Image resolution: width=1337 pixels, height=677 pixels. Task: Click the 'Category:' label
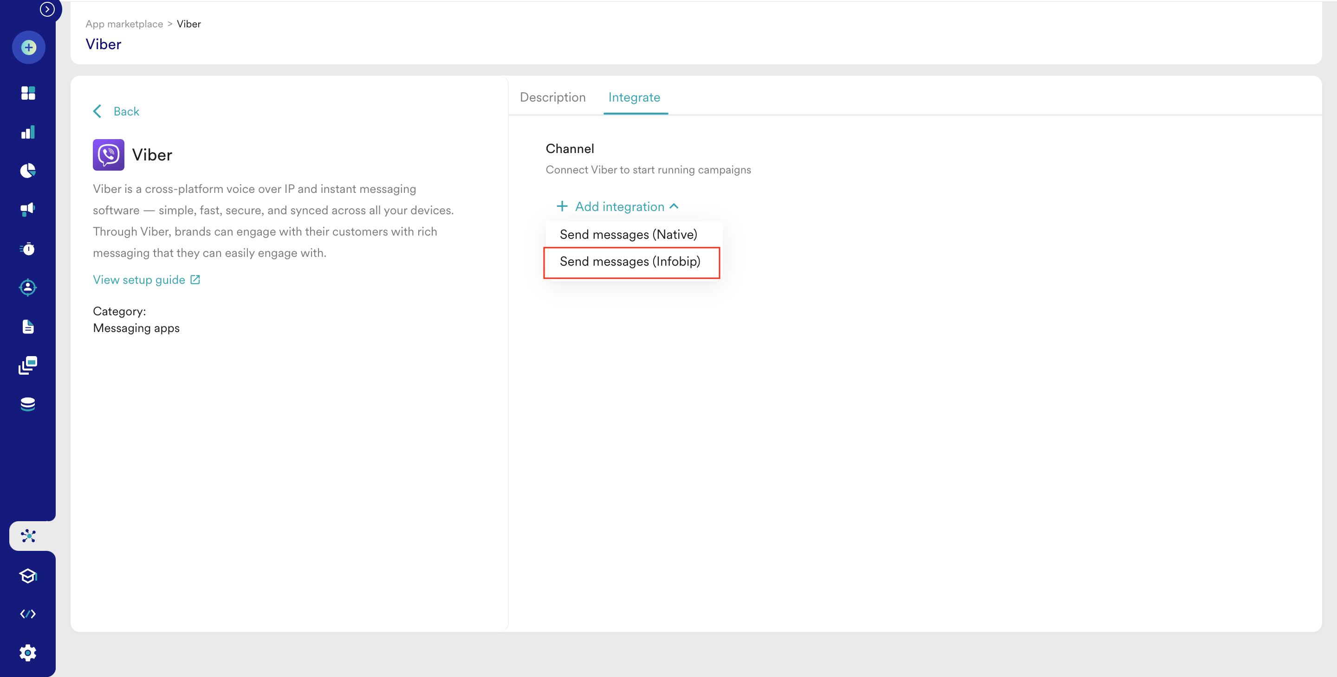119,312
